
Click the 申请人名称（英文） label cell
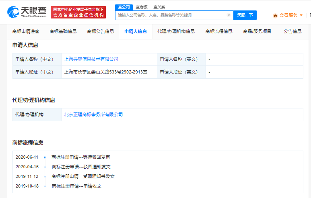181,59
